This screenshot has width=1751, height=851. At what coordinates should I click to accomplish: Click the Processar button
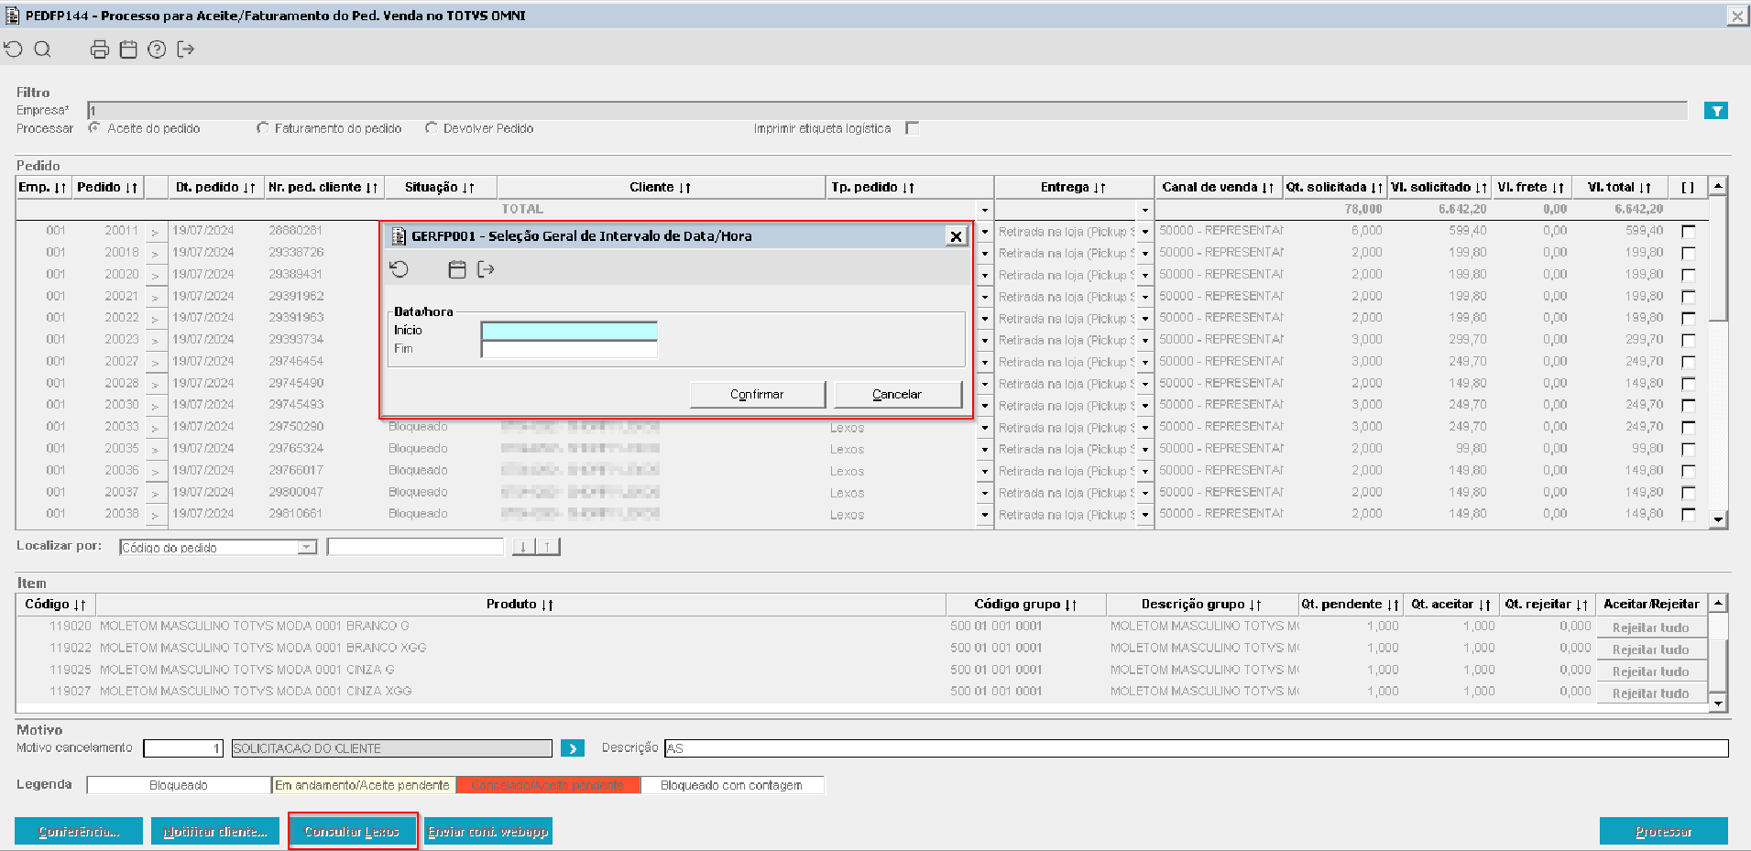pos(1664,832)
